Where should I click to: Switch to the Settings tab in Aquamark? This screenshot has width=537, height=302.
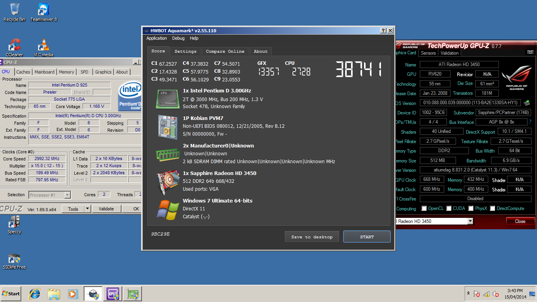(x=186, y=52)
